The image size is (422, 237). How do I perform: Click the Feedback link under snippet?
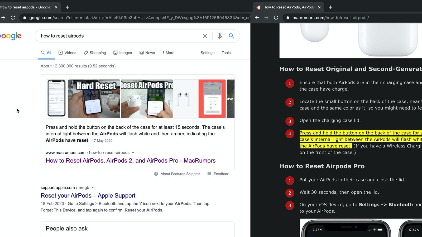[x=221, y=174]
